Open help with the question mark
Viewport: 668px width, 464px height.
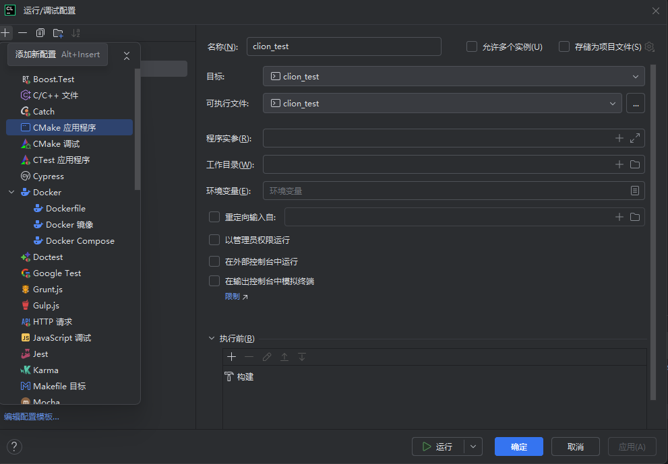click(14, 446)
